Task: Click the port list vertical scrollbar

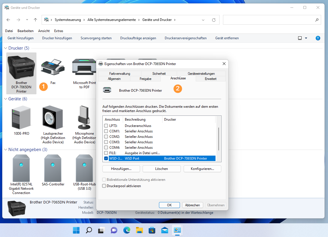Action: (219, 139)
